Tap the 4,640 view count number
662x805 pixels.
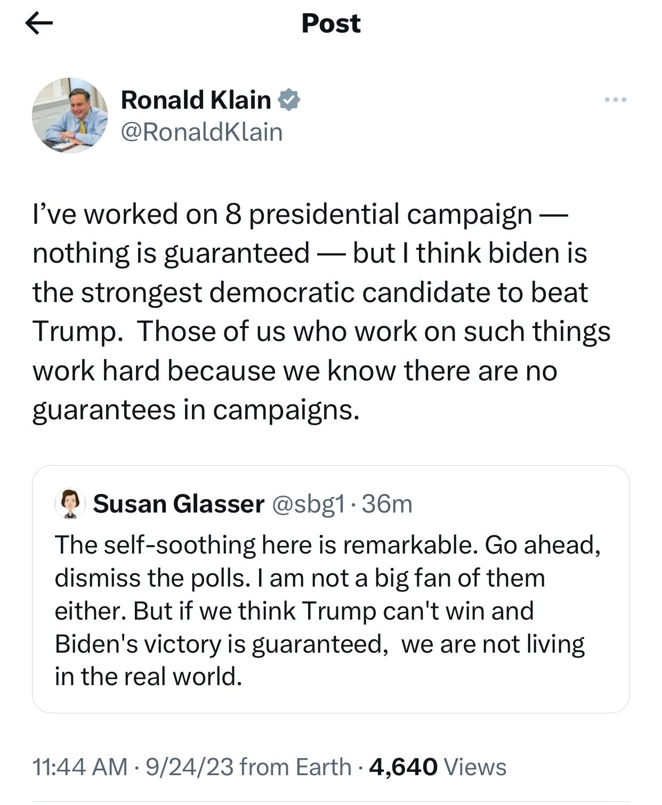click(403, 767)
